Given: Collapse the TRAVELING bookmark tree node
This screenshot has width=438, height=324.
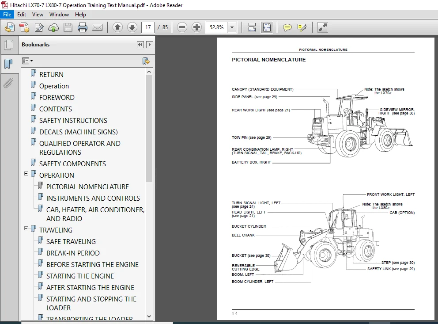Looking at the screenshot, I should coord(26,229).
